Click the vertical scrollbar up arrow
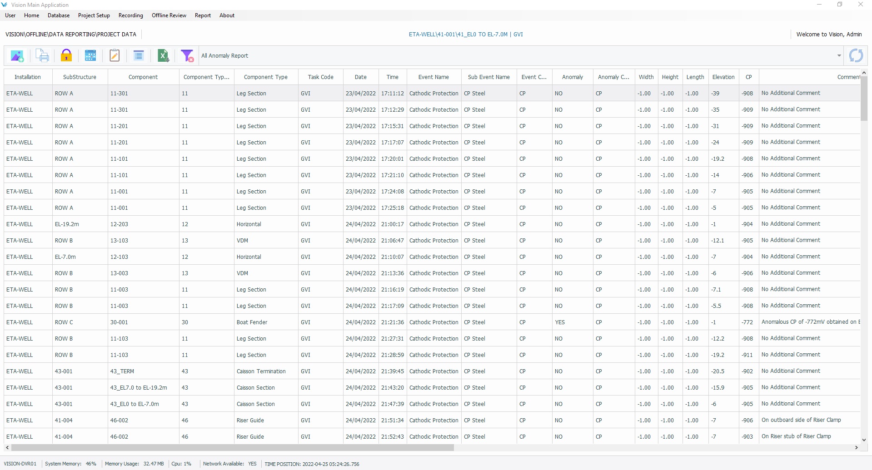This screenshot has width=872, height=470. click(x=864, y=73)
